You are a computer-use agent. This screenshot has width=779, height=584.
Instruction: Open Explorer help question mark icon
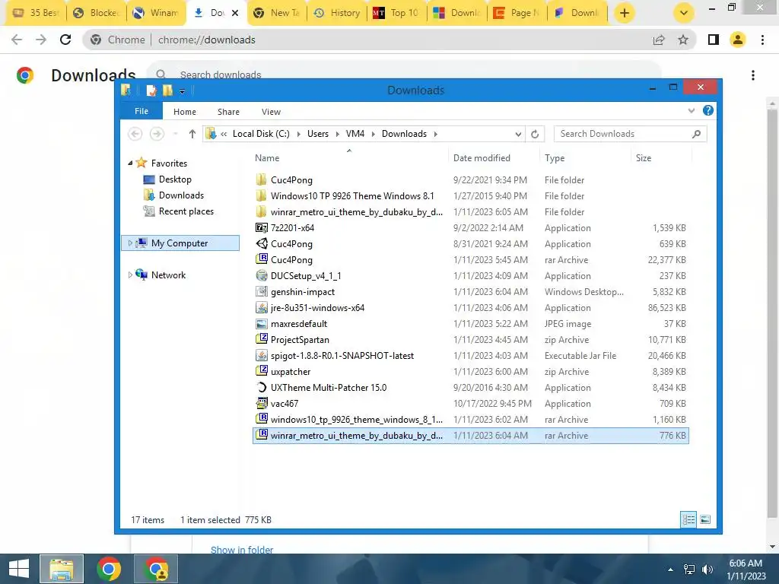(x=708, y=111)
